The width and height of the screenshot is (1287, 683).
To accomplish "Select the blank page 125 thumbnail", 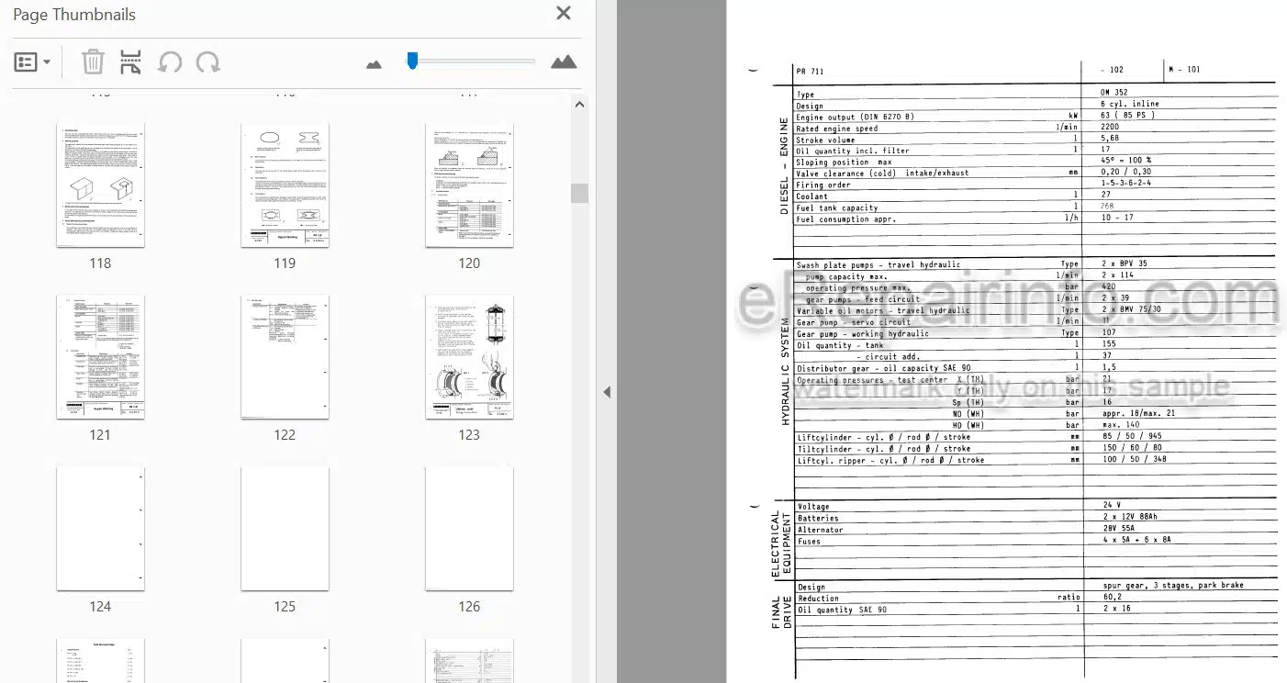I will pos(285,529).
